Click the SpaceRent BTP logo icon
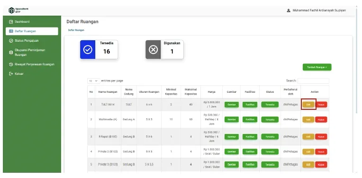Screen dimensions: 362x178 click(11, 10)
